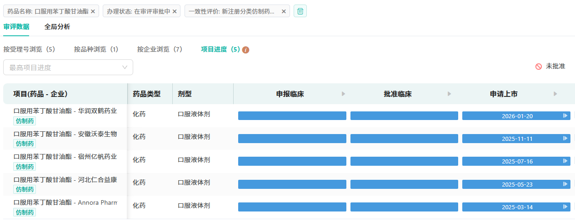Screen dimensions: 575x221
Task: Click the 2025-07-16 申请上市 progress bar
Action: (516, 161)
